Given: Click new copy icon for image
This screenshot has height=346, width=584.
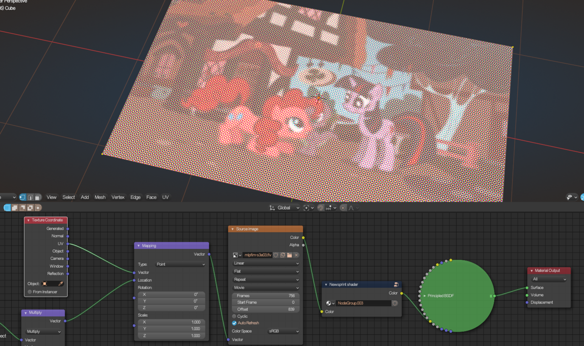Looking at the screenshot, I should click(x=282, y=255).
